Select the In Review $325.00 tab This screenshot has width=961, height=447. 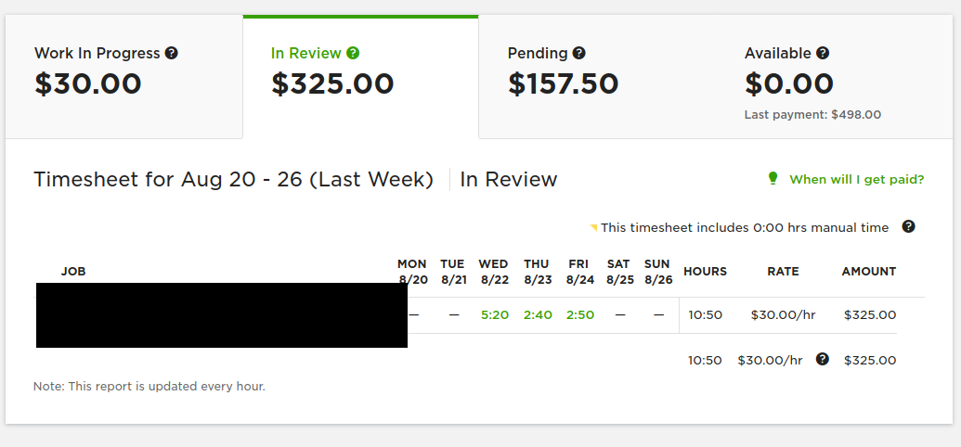click(x=360, y=77)
